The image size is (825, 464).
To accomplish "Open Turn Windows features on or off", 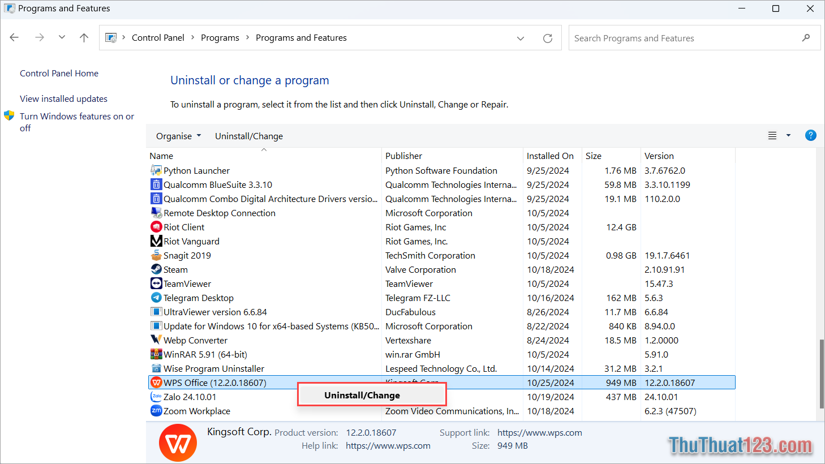I will click(x=77, y=122).
